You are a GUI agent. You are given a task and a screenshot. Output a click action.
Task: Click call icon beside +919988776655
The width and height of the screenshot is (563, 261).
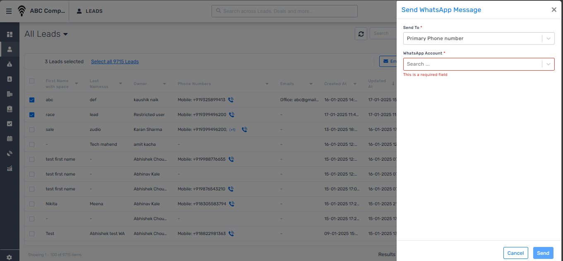[231, 159]
